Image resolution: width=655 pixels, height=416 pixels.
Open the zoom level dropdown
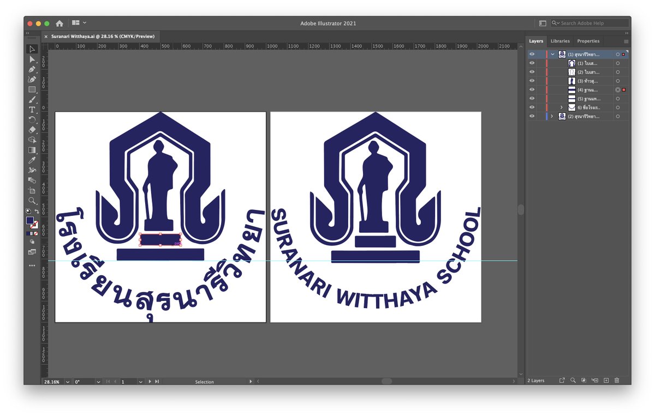(68, 382)
